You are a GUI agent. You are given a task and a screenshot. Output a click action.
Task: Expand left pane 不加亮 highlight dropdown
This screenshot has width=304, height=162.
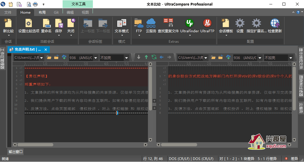pyautogui.click(x=126, y=58)
